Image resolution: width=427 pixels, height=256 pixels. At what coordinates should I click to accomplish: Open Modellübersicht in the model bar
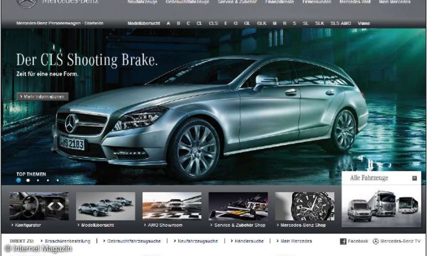(144, 23)
